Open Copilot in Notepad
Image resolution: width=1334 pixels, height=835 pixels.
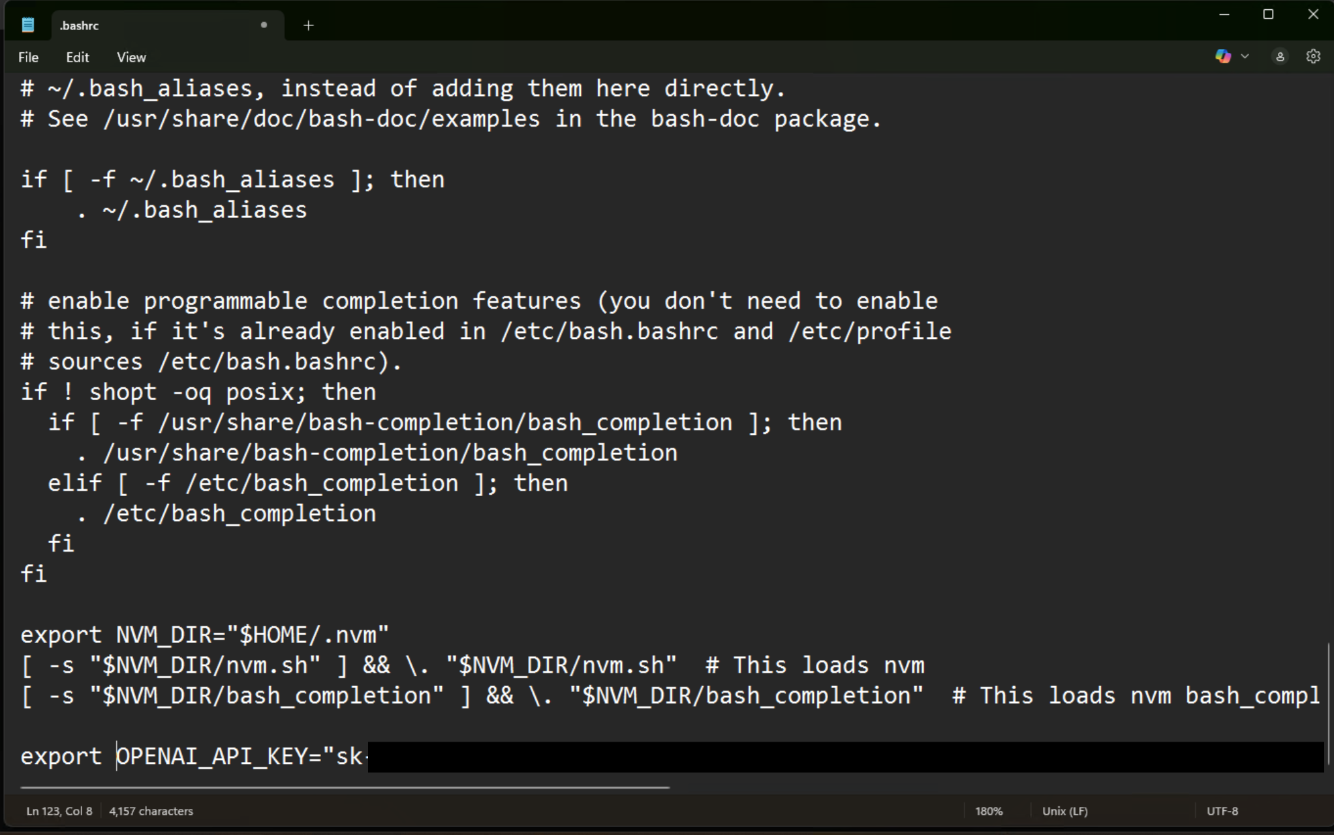[1222, 56]
